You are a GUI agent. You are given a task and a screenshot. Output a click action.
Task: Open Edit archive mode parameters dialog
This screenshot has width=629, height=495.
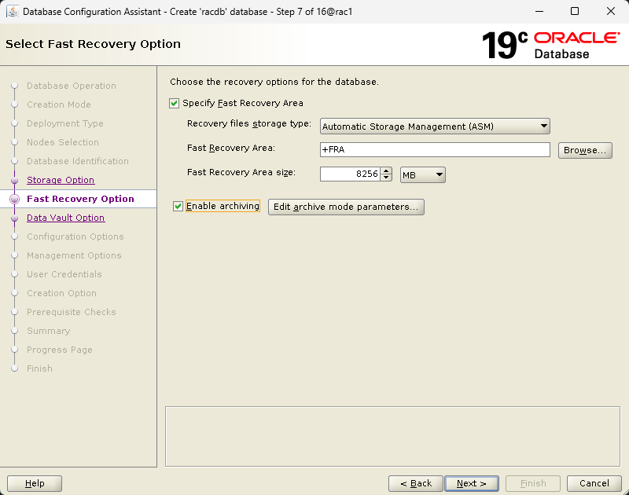[346, 207]
